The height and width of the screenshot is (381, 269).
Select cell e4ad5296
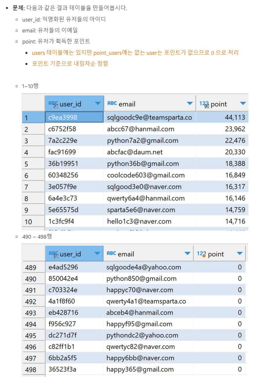click(x=74, y=267)
